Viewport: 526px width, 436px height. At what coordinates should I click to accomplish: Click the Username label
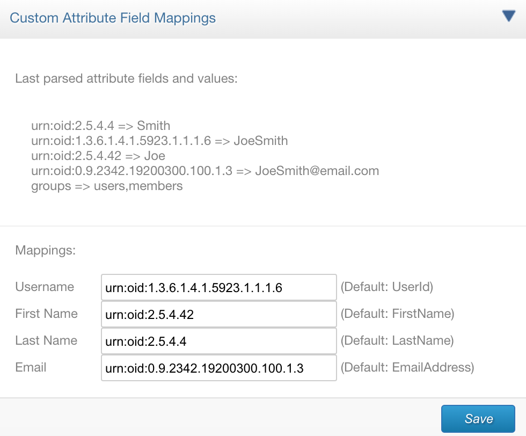coord(45,287)
